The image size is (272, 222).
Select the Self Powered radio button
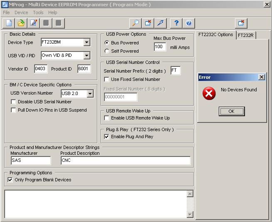(x=107, y=51)
